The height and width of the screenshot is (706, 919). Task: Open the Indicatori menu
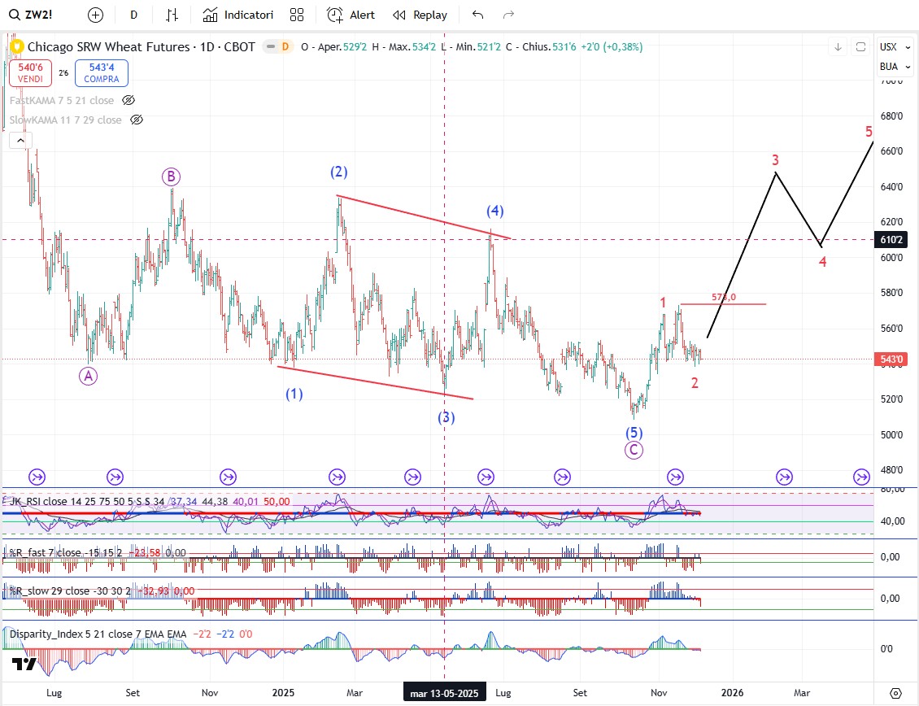238,15
